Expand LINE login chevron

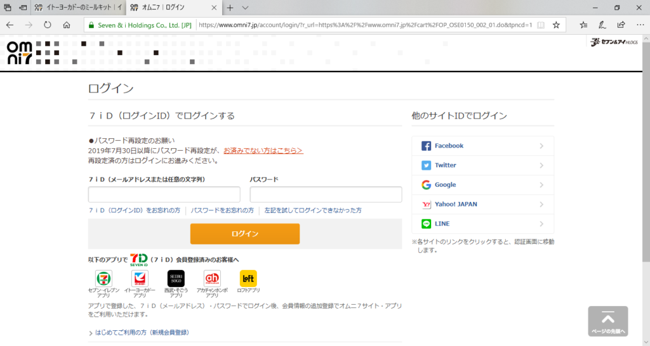tap(541, 224)
